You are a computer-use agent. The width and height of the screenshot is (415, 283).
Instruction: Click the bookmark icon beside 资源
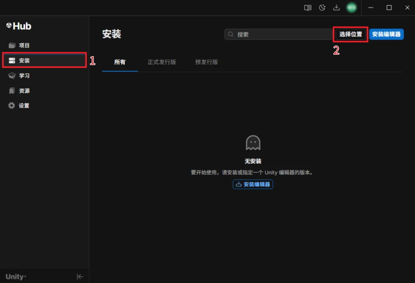(x=12, y=91)
